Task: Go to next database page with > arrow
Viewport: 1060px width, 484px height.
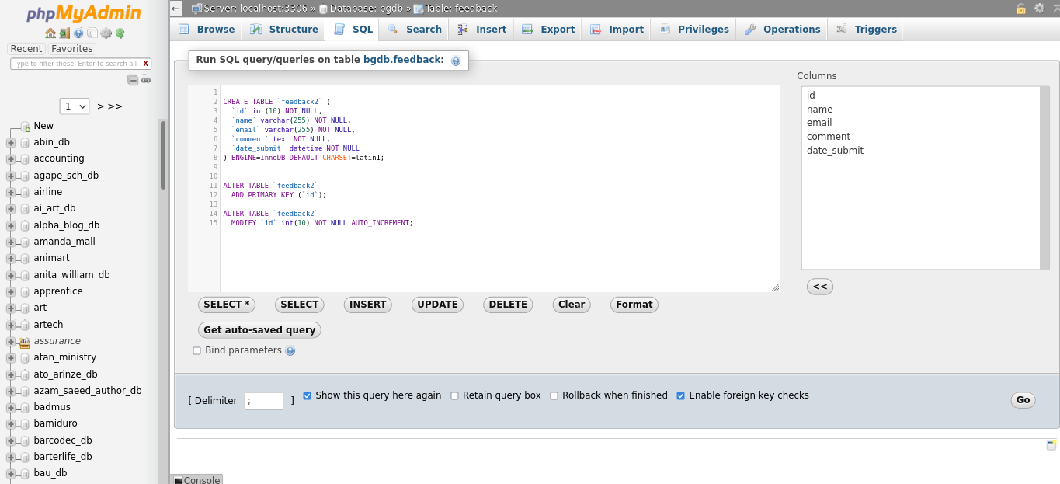Action: point(101,106)
